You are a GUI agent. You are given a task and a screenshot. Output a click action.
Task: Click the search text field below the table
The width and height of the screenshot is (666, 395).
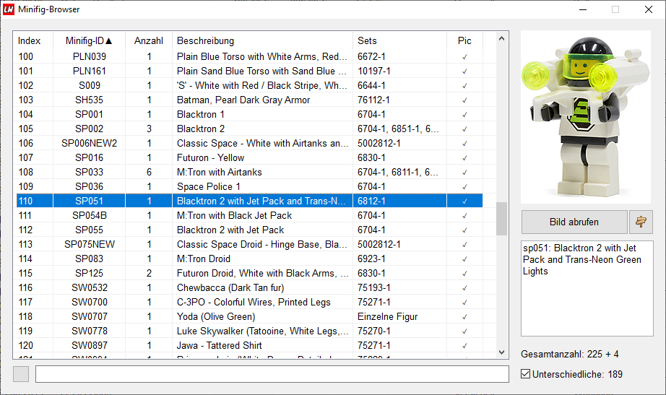272,374
